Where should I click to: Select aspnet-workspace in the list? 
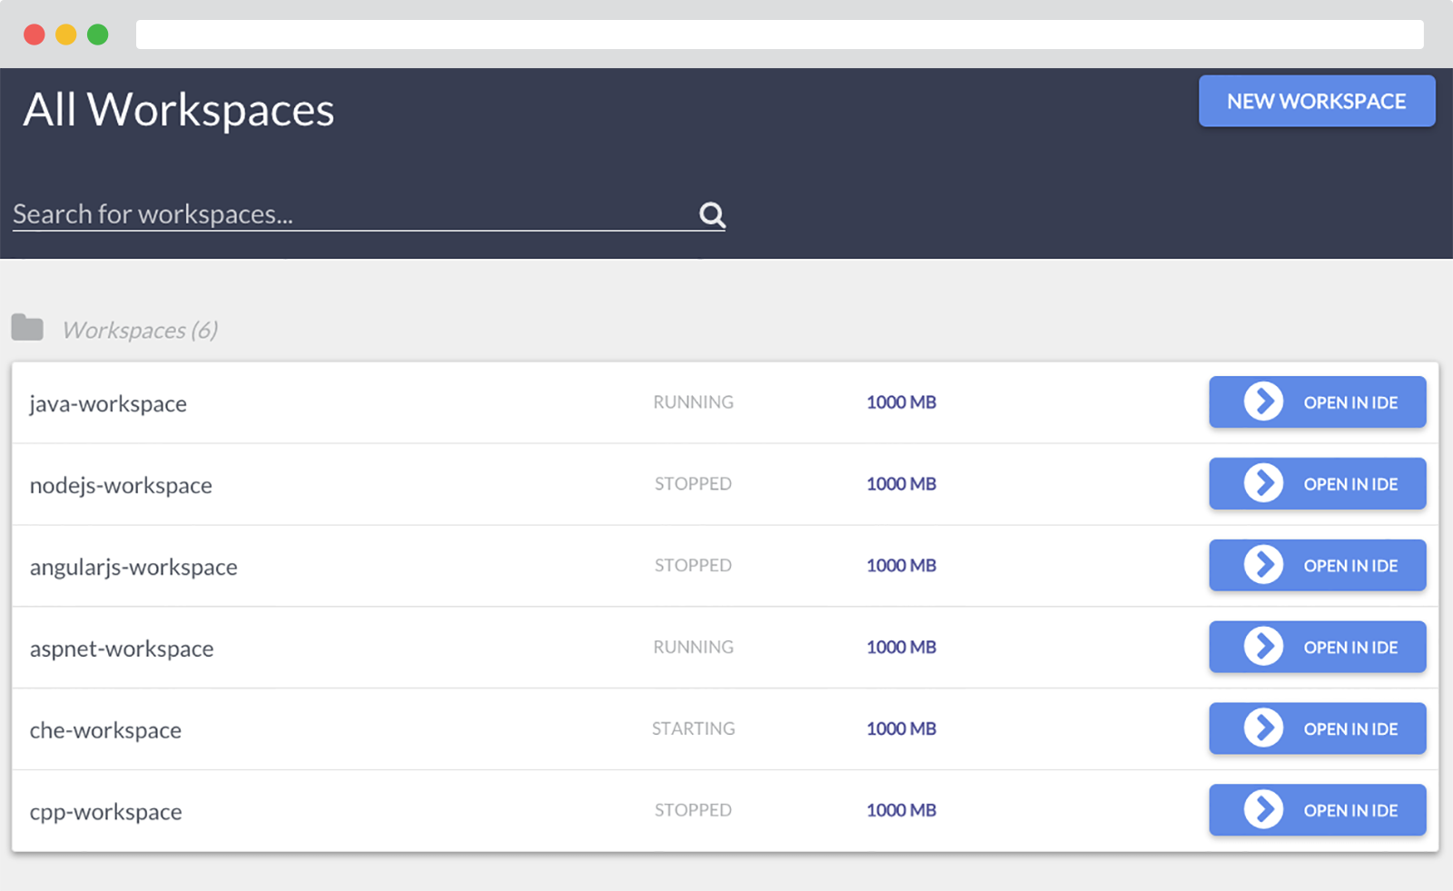(x=122, y=648)
